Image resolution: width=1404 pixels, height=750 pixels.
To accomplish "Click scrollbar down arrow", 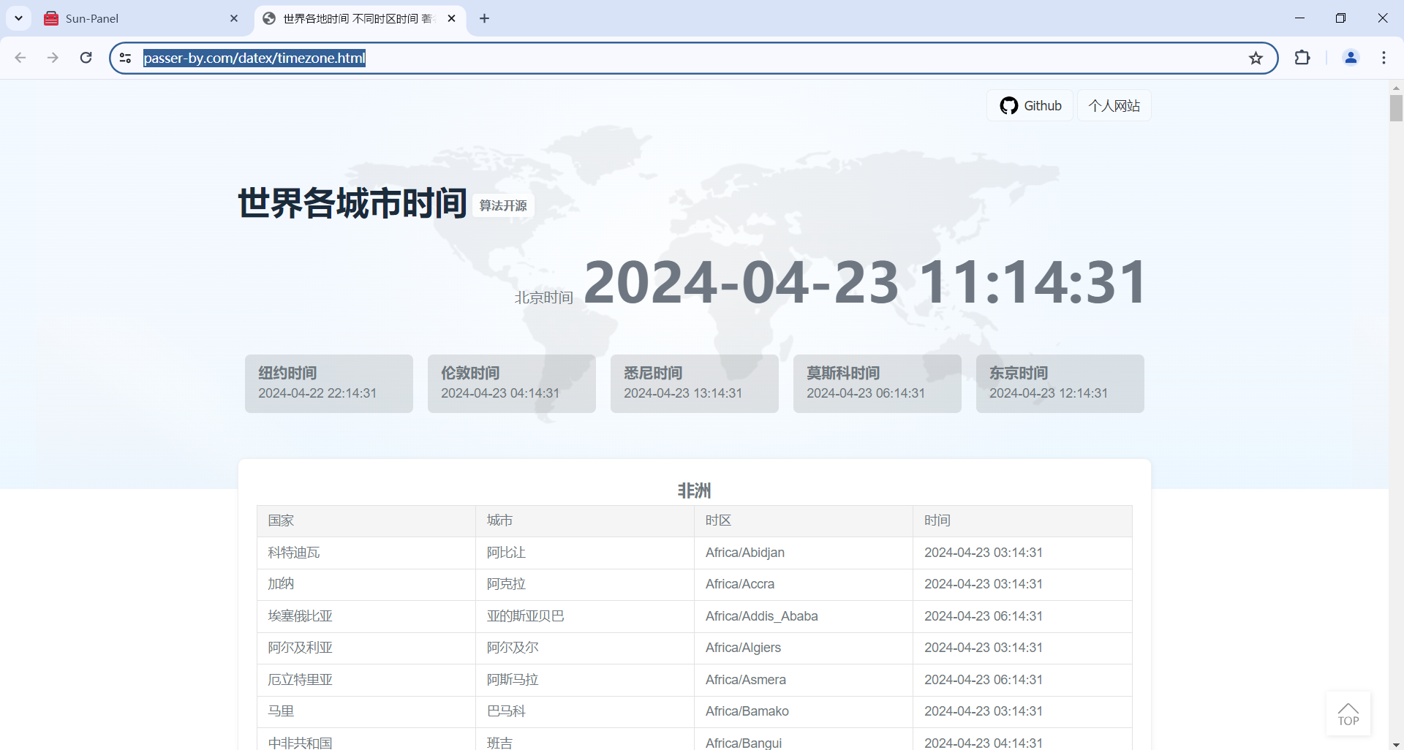I will coord(1396,744).
